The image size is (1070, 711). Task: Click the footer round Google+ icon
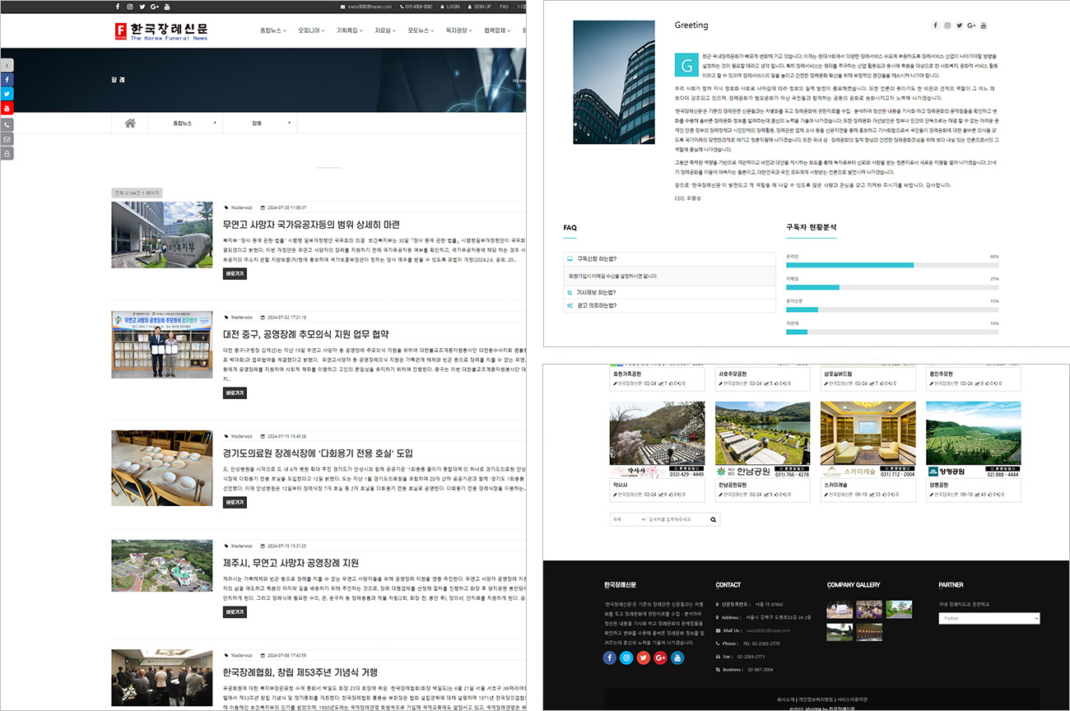(x=660, y=658)
